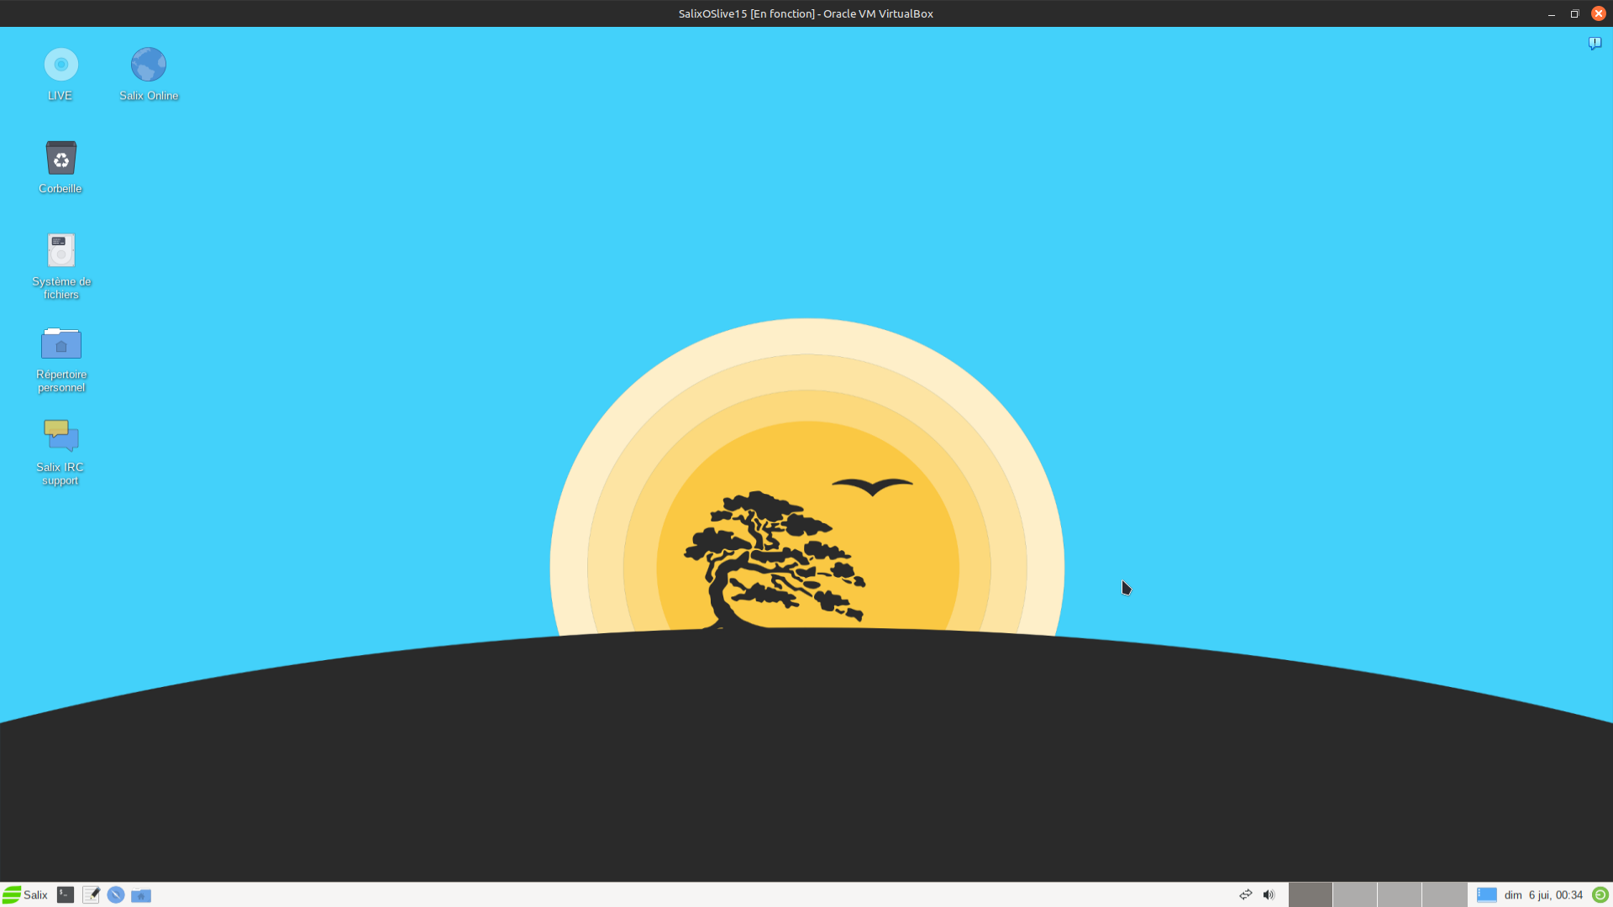
Task: Select the LIVE disc desktop icon
Action: click(x=60, y=66)
